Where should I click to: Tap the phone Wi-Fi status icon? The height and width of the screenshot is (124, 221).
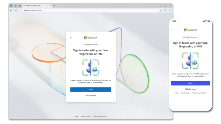click(x=206, y=21)
